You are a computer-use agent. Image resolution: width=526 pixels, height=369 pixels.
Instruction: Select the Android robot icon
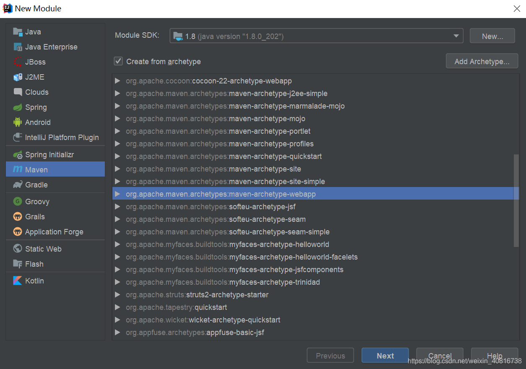pos(18,122)
